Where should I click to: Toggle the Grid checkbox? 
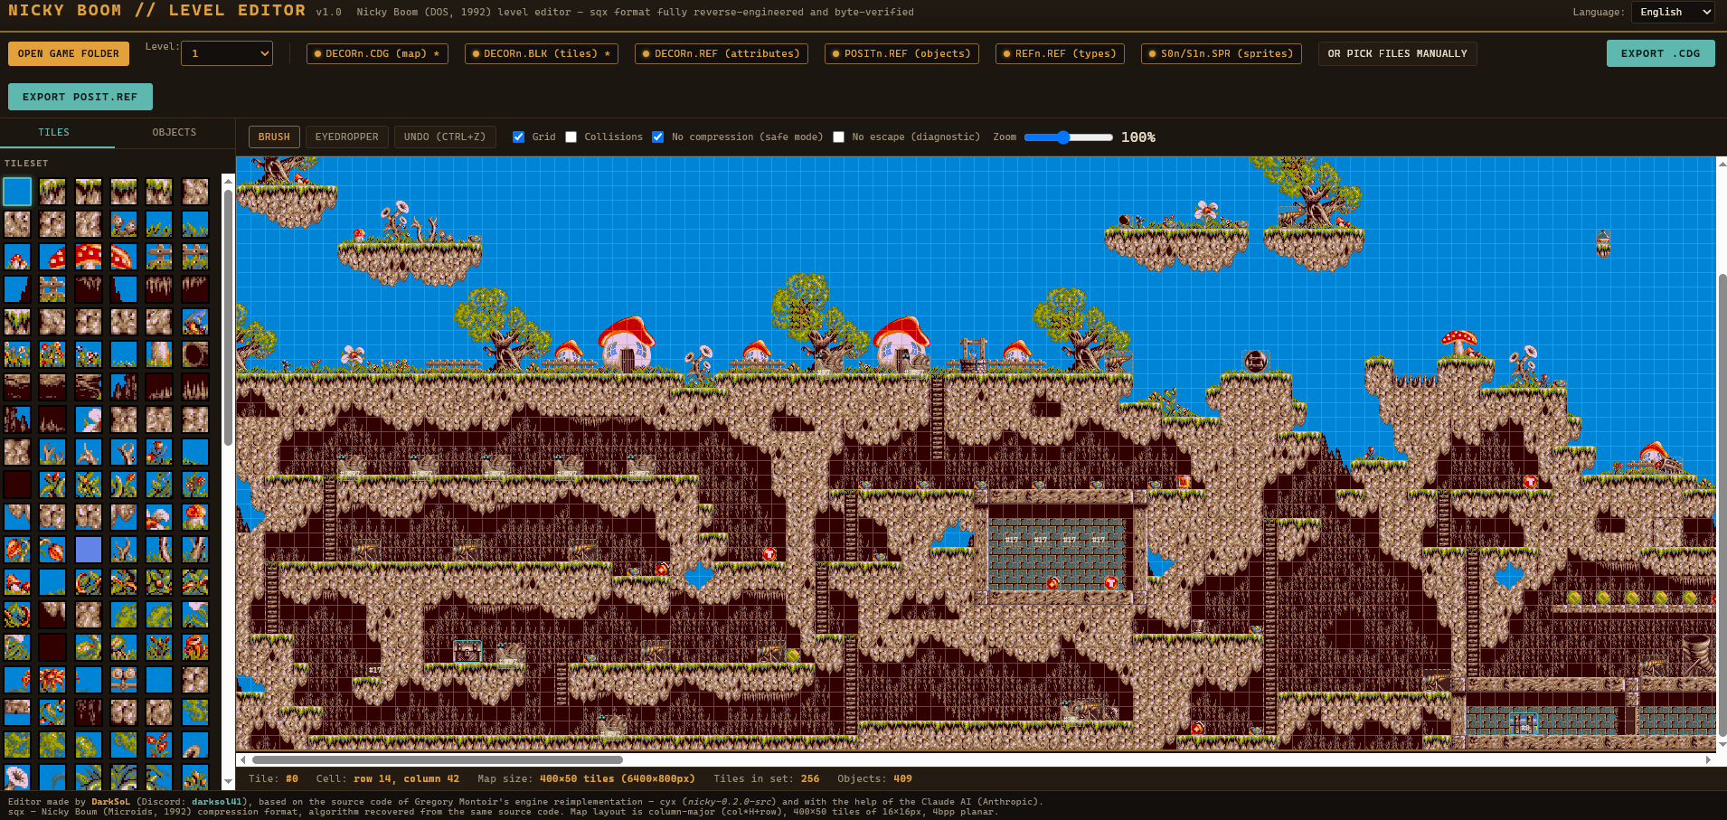[518, 137]
